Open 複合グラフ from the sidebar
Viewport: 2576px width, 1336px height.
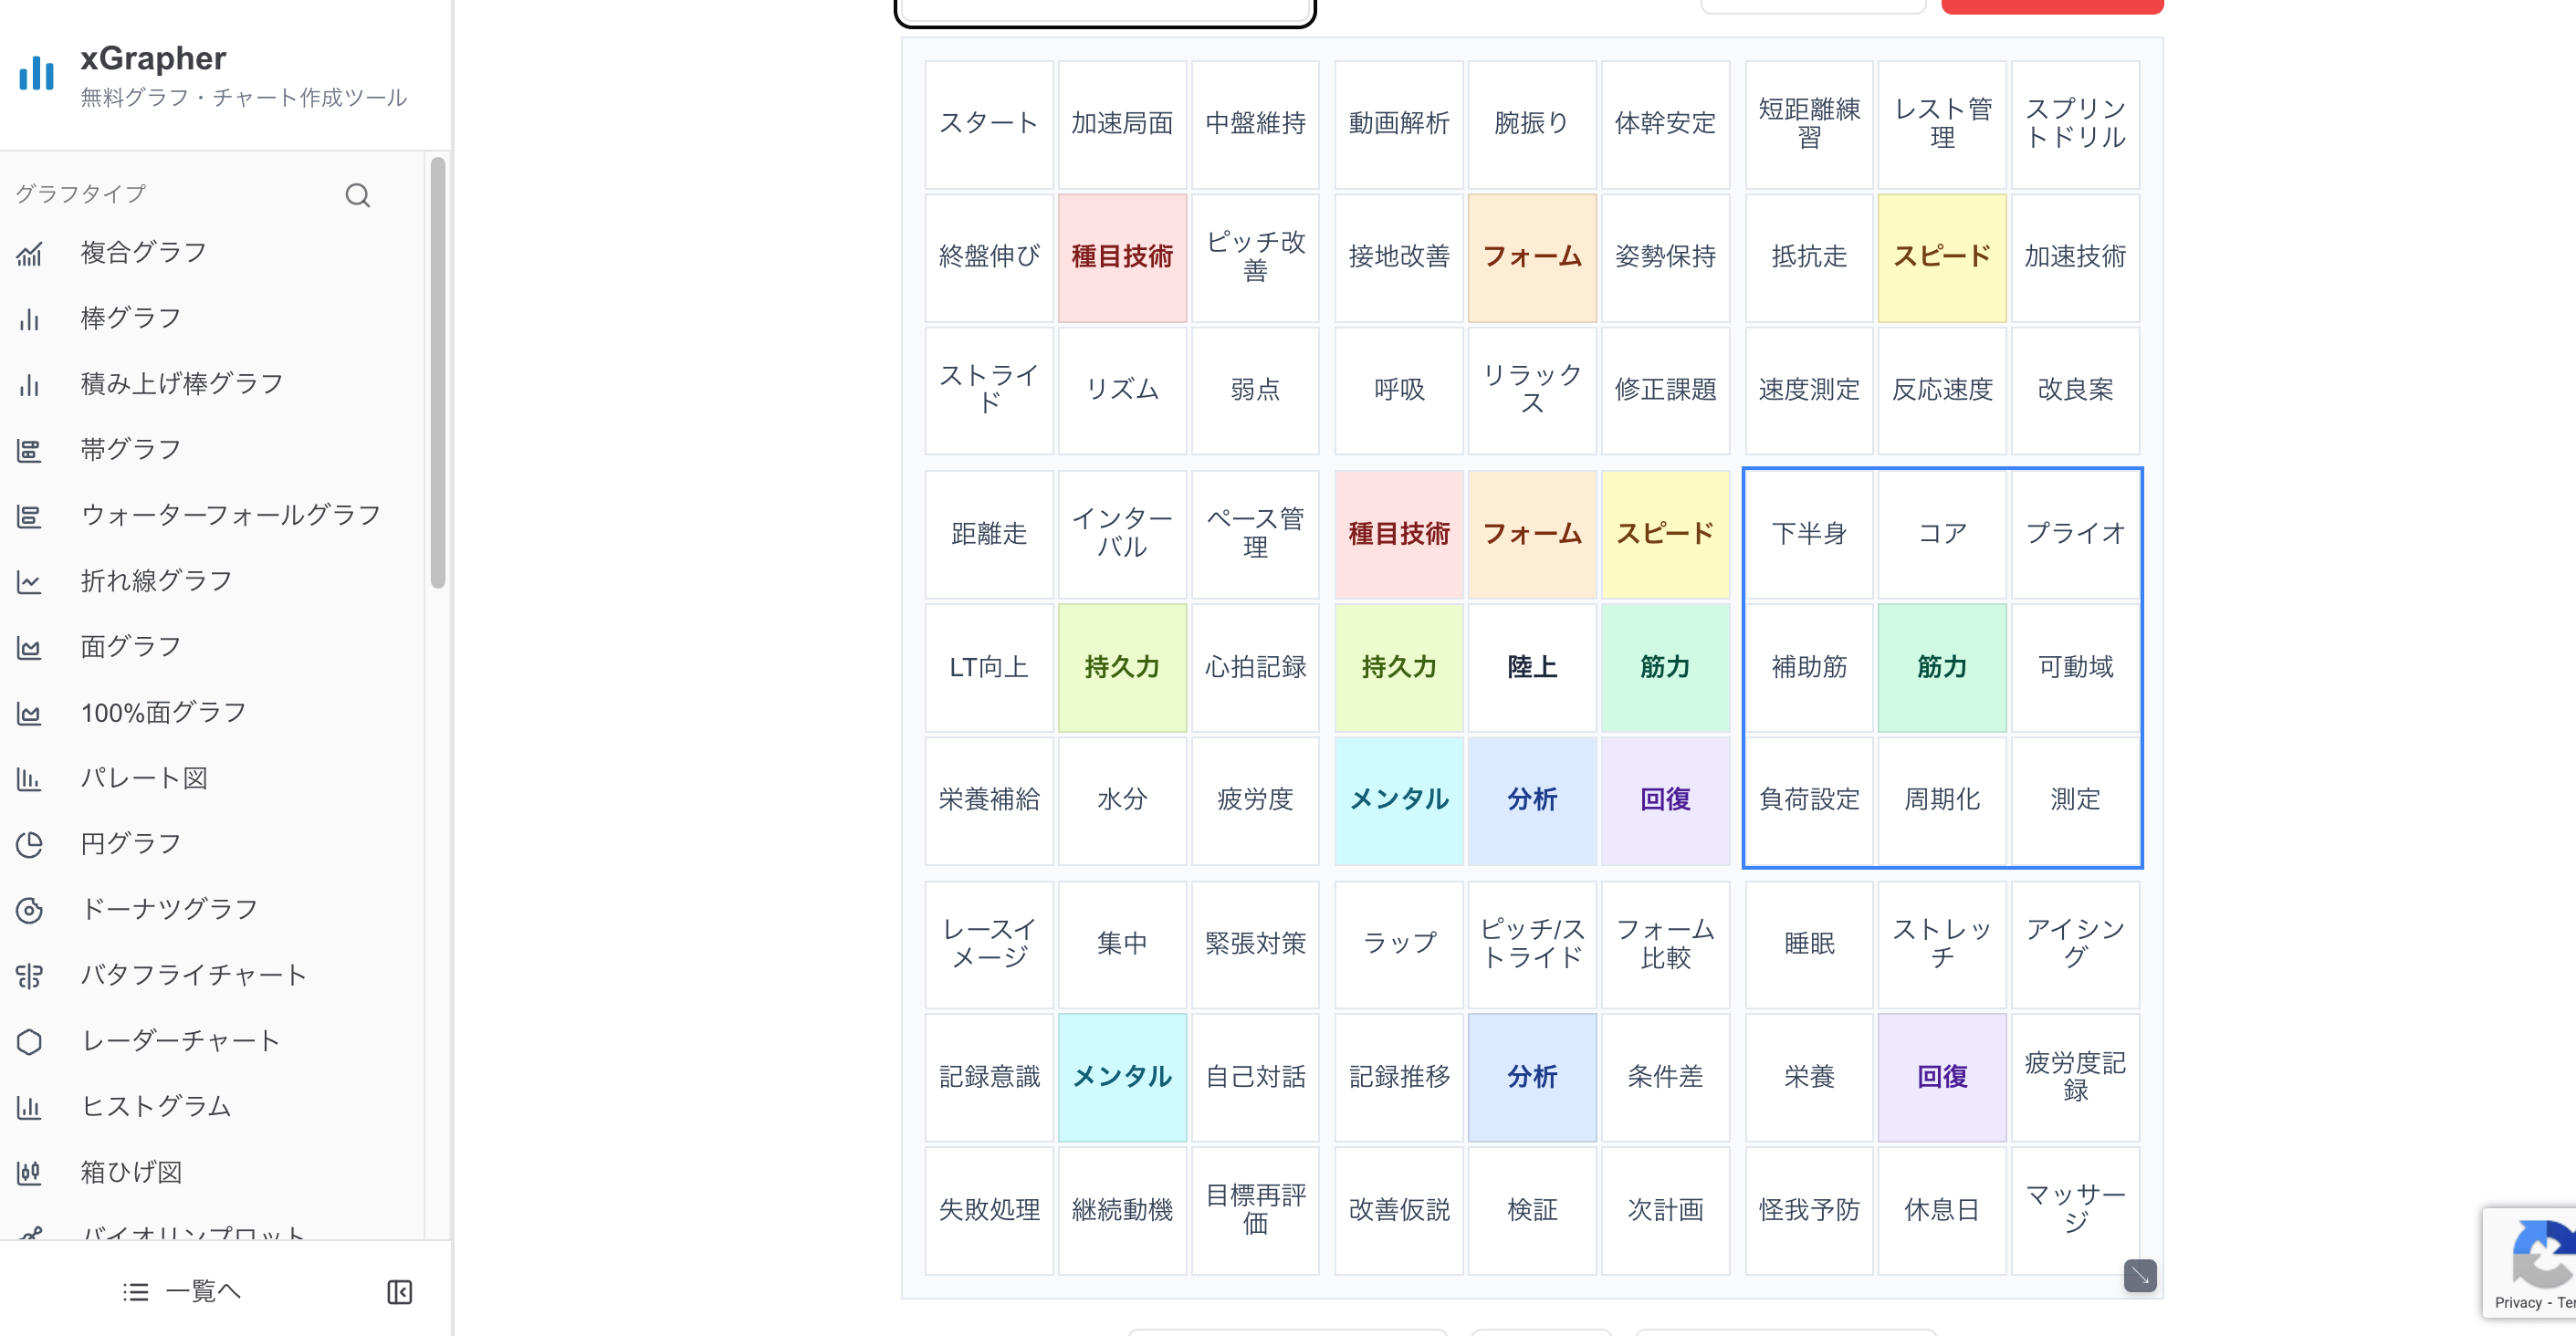tap(143, 252)
